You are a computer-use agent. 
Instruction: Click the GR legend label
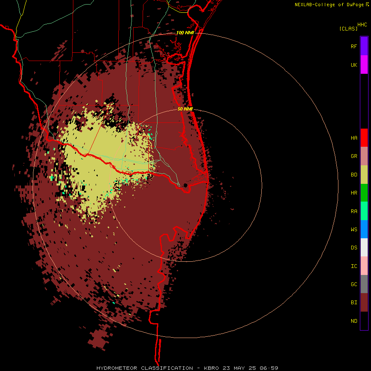[x=354, y=156]
